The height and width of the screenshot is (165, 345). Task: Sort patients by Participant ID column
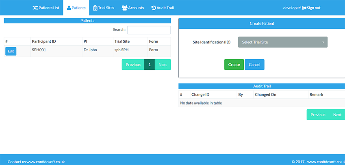pos(44,41)
